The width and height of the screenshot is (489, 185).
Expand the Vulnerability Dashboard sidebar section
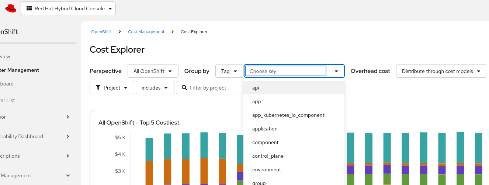[x=67, y=136]
